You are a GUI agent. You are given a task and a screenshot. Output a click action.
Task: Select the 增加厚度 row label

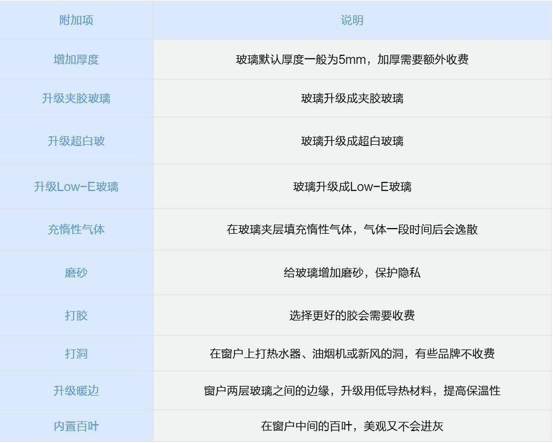(76, 59)
